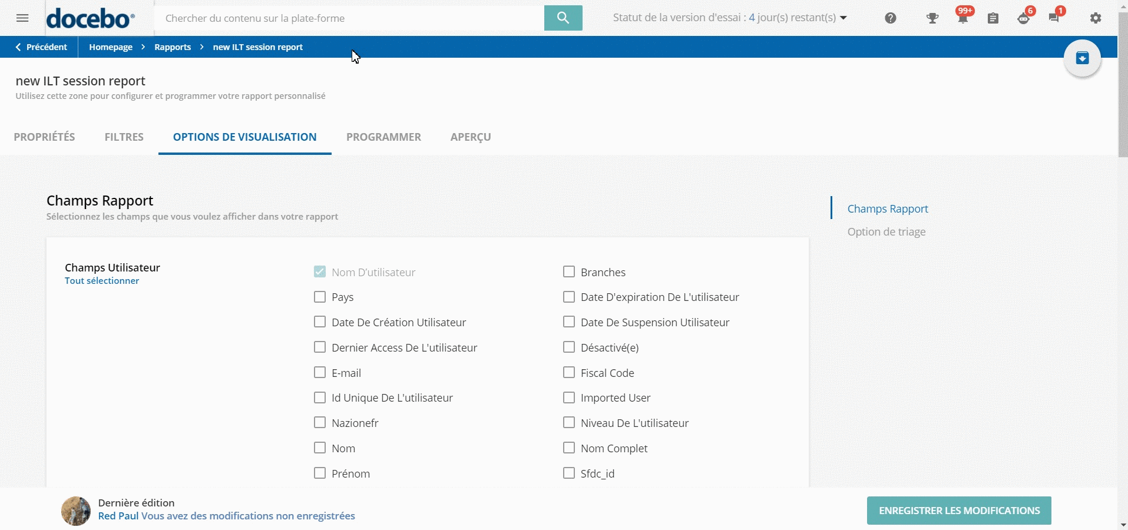Screen dimensions: 1128x530
Task: Check the Sfdc_id checkbox
Action: [x=569, y=473]
